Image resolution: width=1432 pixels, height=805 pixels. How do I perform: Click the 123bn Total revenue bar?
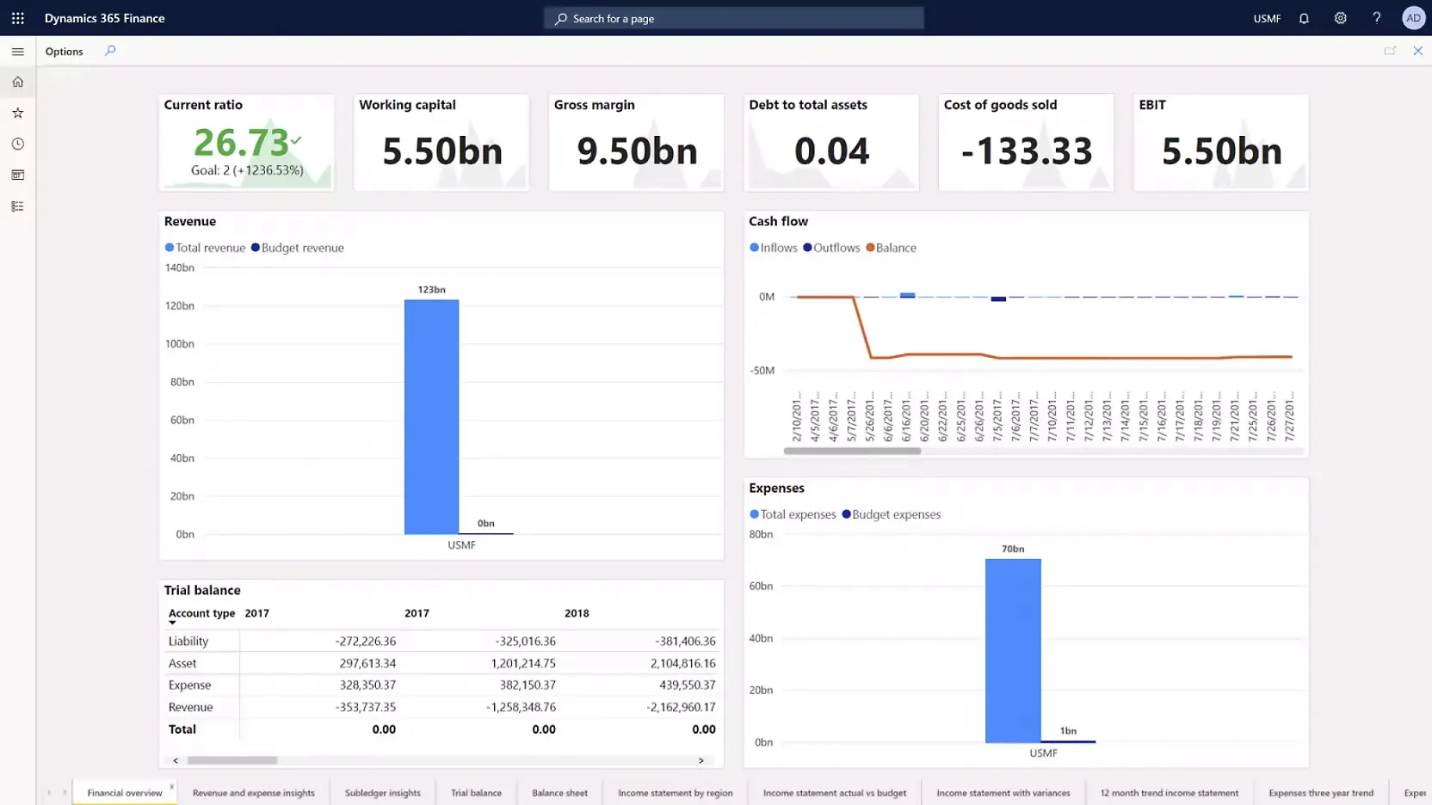pyautogui.click(x=431, y=417)
